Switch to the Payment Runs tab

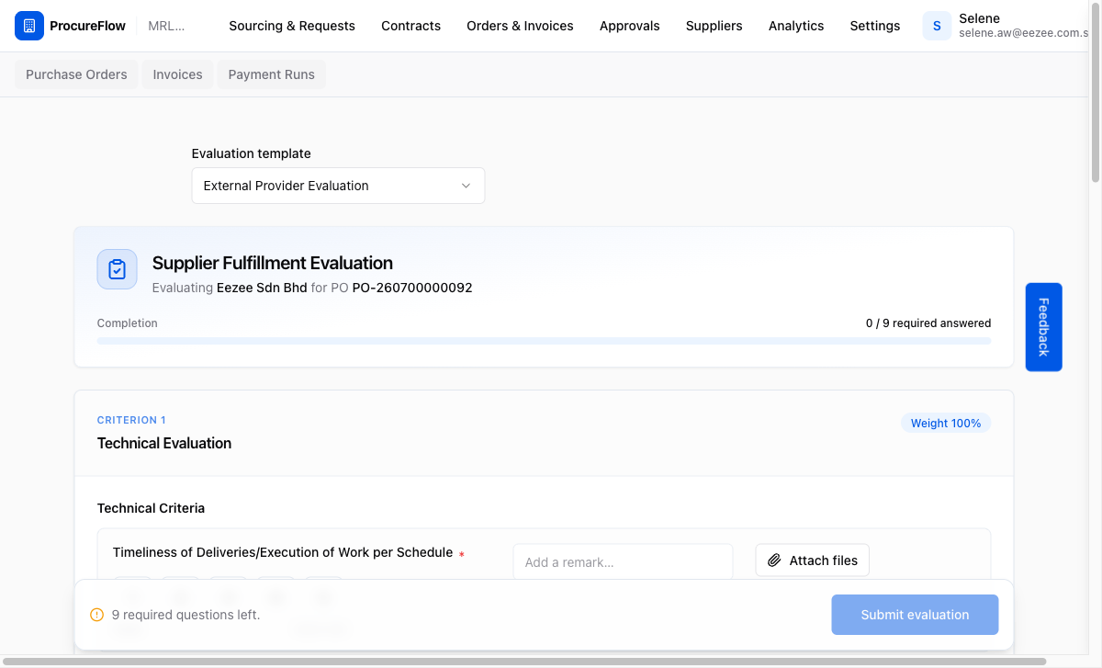271,74
